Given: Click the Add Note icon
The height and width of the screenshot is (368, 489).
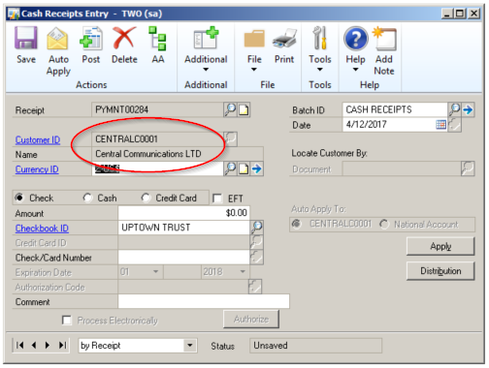Looking at the screenshot, I should 384,39.
